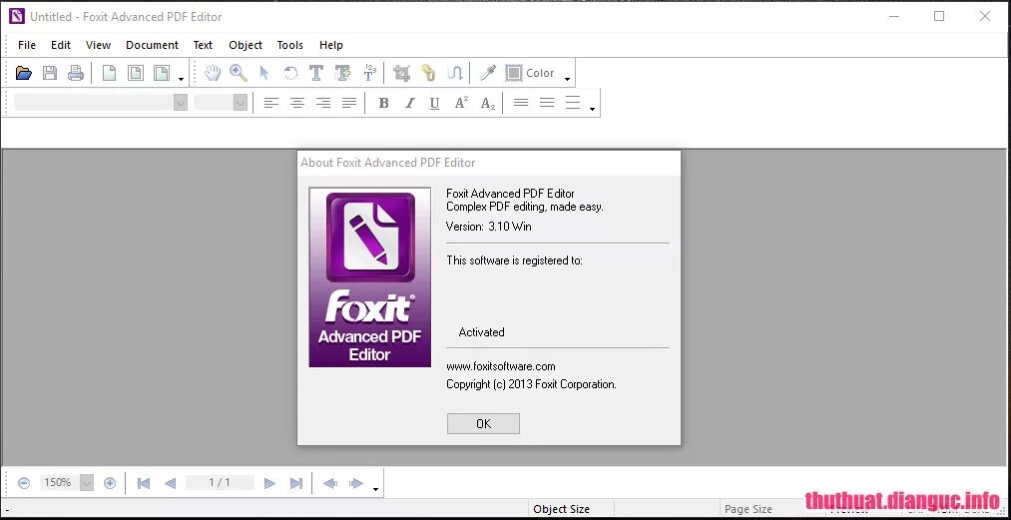Image resolution: width=1011 pixels, height=520 pixels.
Task: Go forward to next view
Action: [356, 483]
